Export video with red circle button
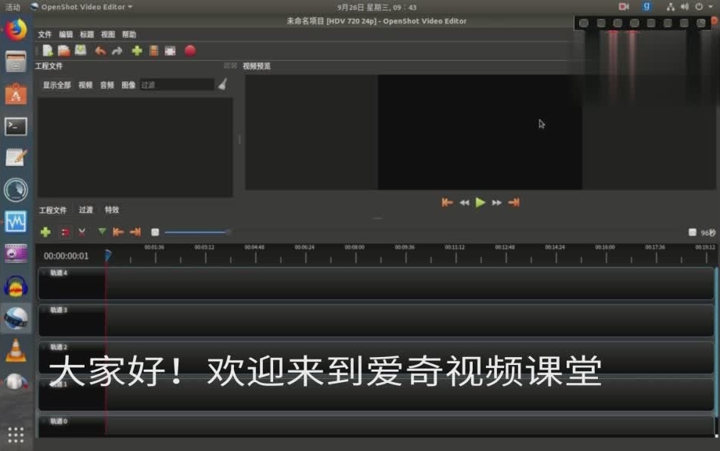Viewport: 720px width, 451px height. [190, 51]
